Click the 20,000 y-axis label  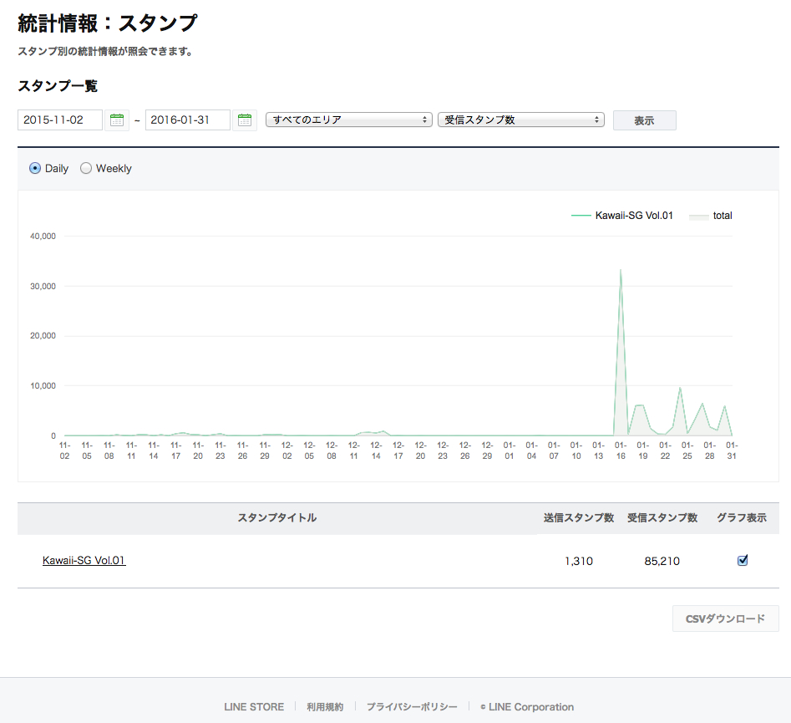point(43,336)
